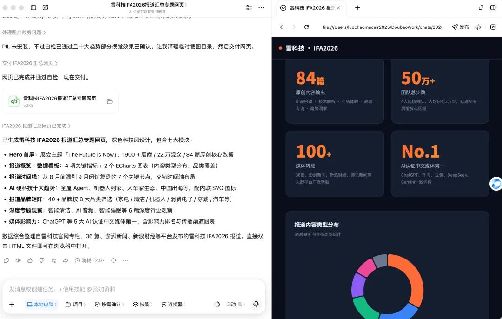Image resolution: width=502 pixels, height=319 pixels.
Task: Add a new preview tab with plus
Action: pos(357,8)
